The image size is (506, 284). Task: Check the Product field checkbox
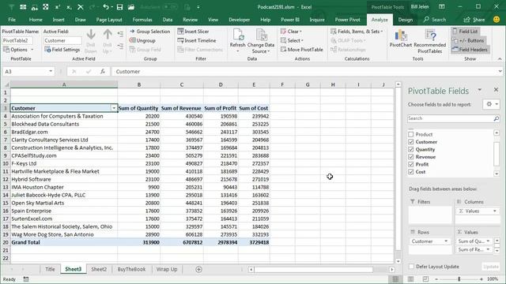coord(411,134)
